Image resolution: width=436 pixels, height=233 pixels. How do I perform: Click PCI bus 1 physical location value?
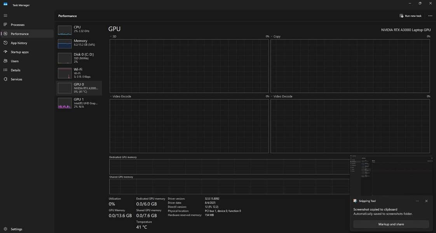[223, 211]
